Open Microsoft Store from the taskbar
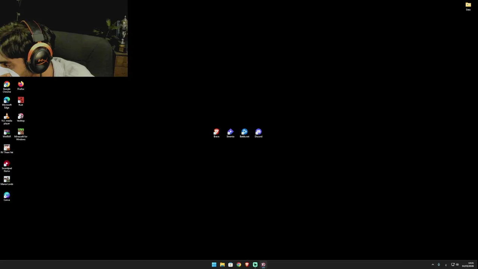The height and width of the screenshot is (269, 478). (x=230, y=265)
